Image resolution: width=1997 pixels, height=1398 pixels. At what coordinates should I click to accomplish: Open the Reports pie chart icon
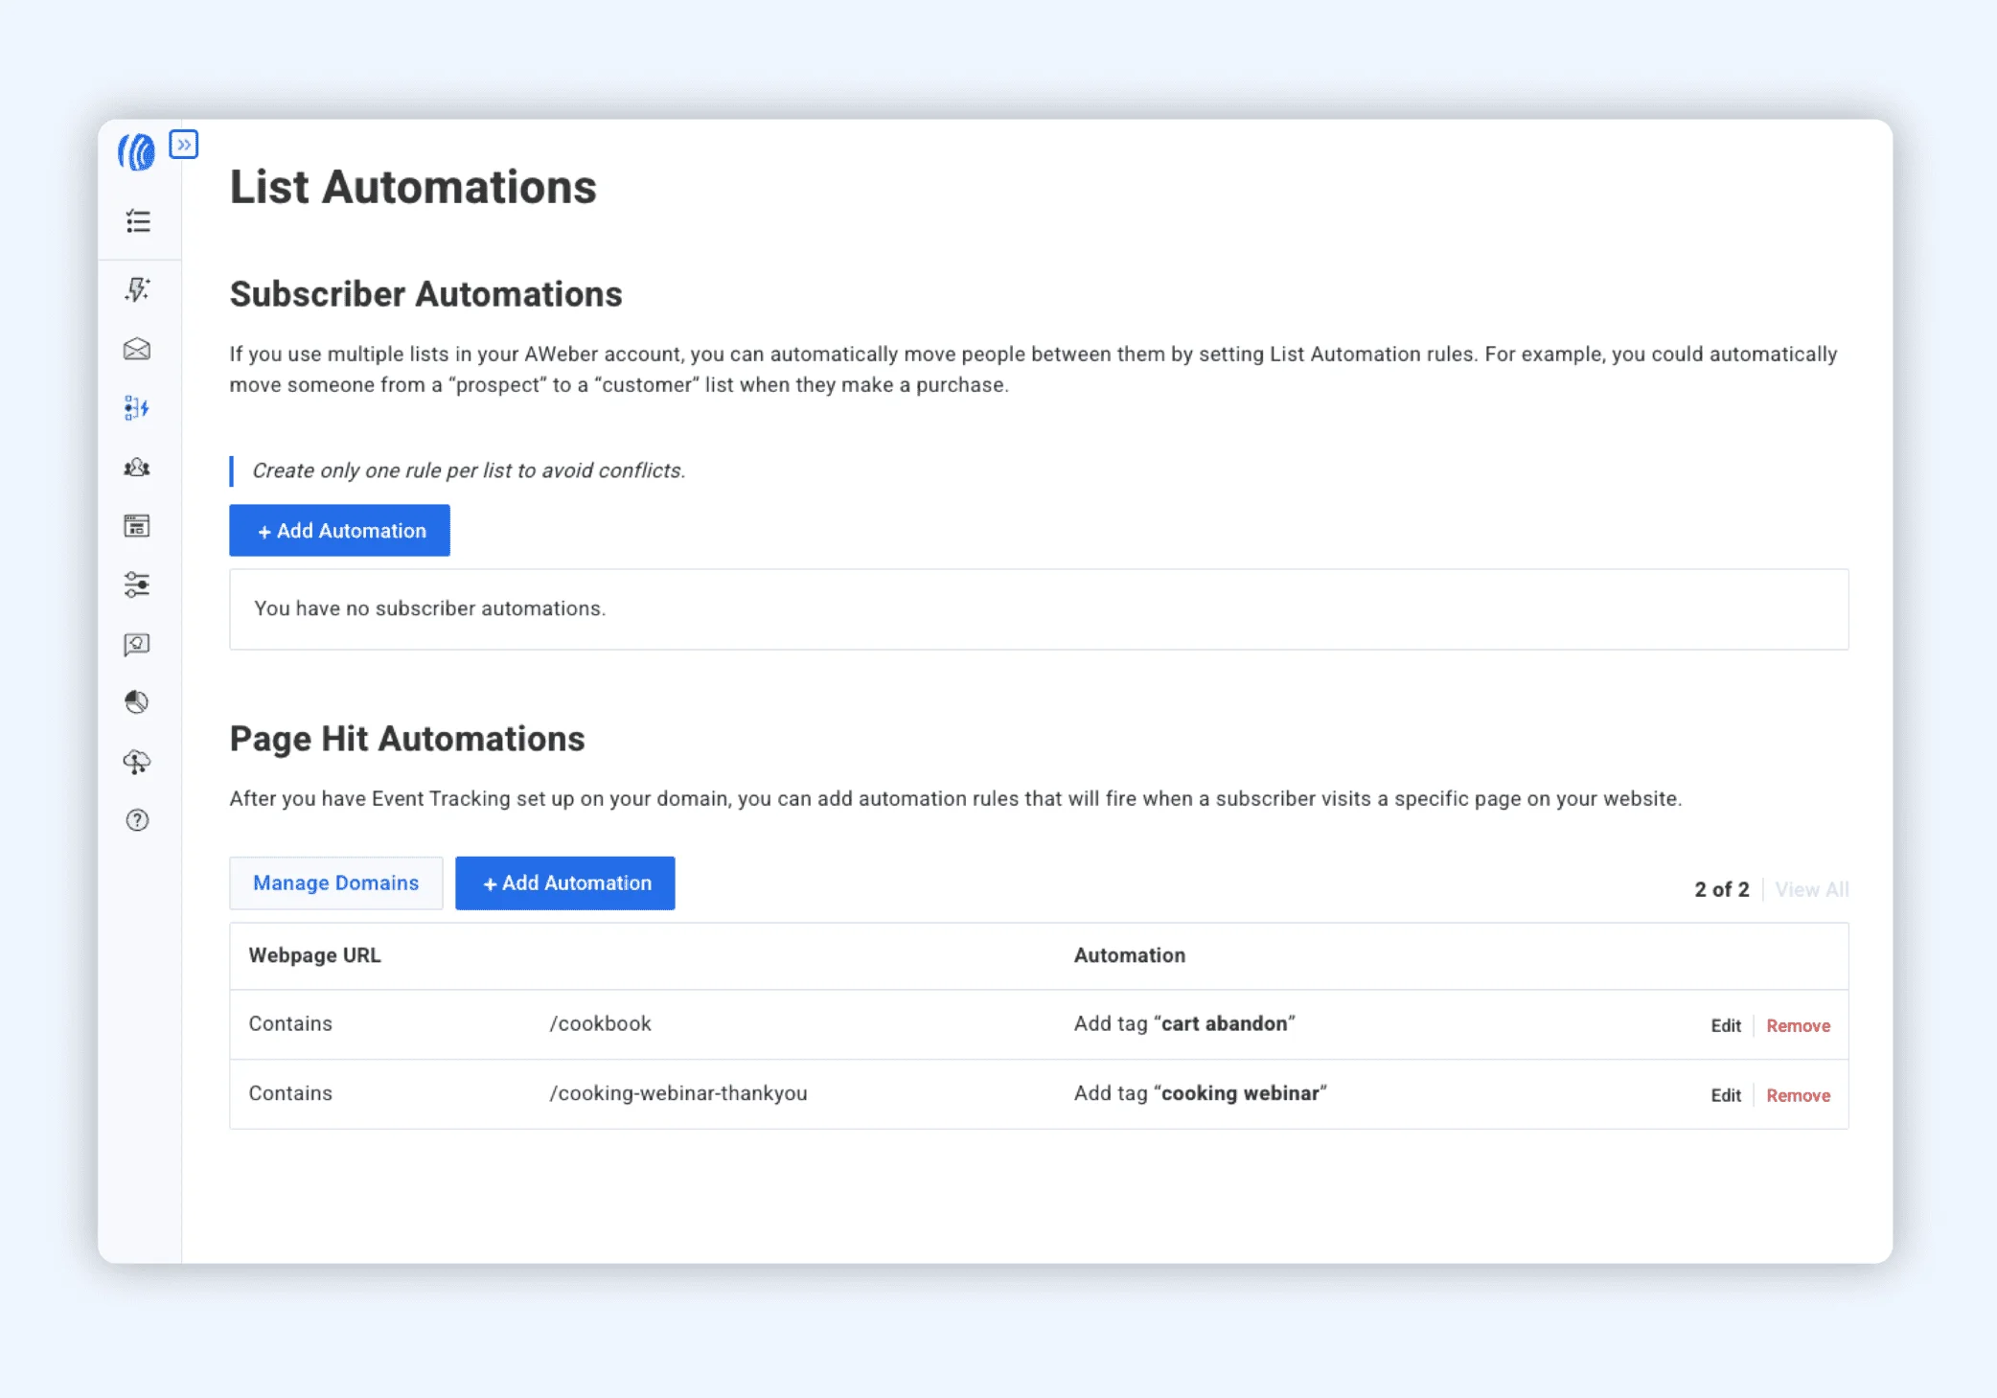click(x=137, y=702)
